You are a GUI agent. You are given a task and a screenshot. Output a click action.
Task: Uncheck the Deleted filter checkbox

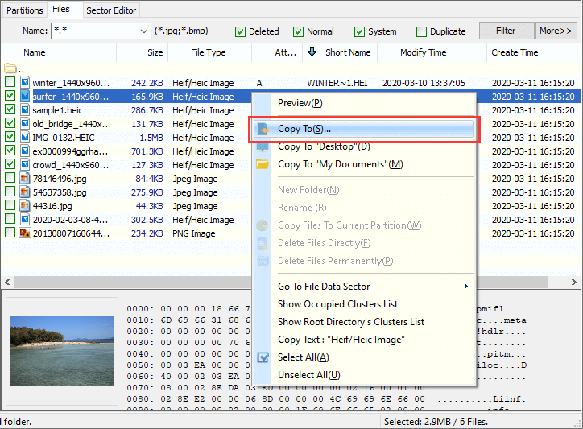point(240,32)
